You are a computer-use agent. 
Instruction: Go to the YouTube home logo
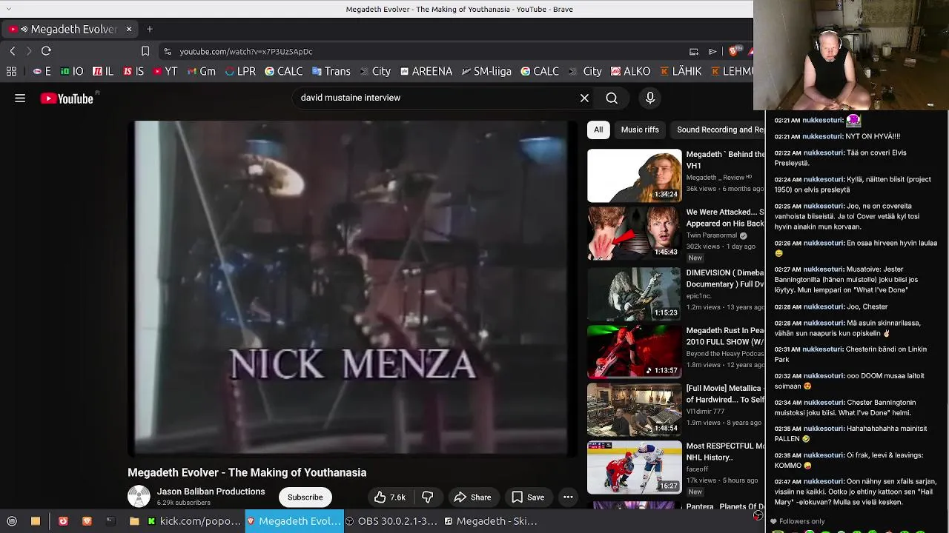pyautogui.click(x=67, y=98)
